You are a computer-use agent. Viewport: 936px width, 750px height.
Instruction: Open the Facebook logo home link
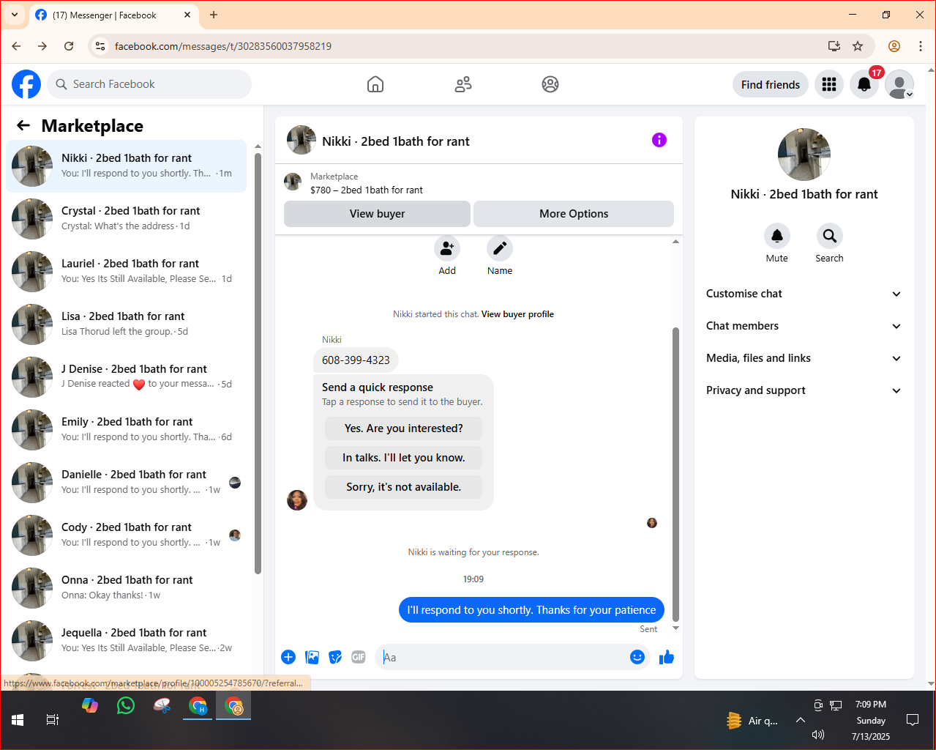pos(26,84)
